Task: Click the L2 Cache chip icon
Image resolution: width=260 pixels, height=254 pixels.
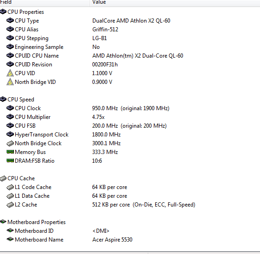Action: [x=10, y=205]
